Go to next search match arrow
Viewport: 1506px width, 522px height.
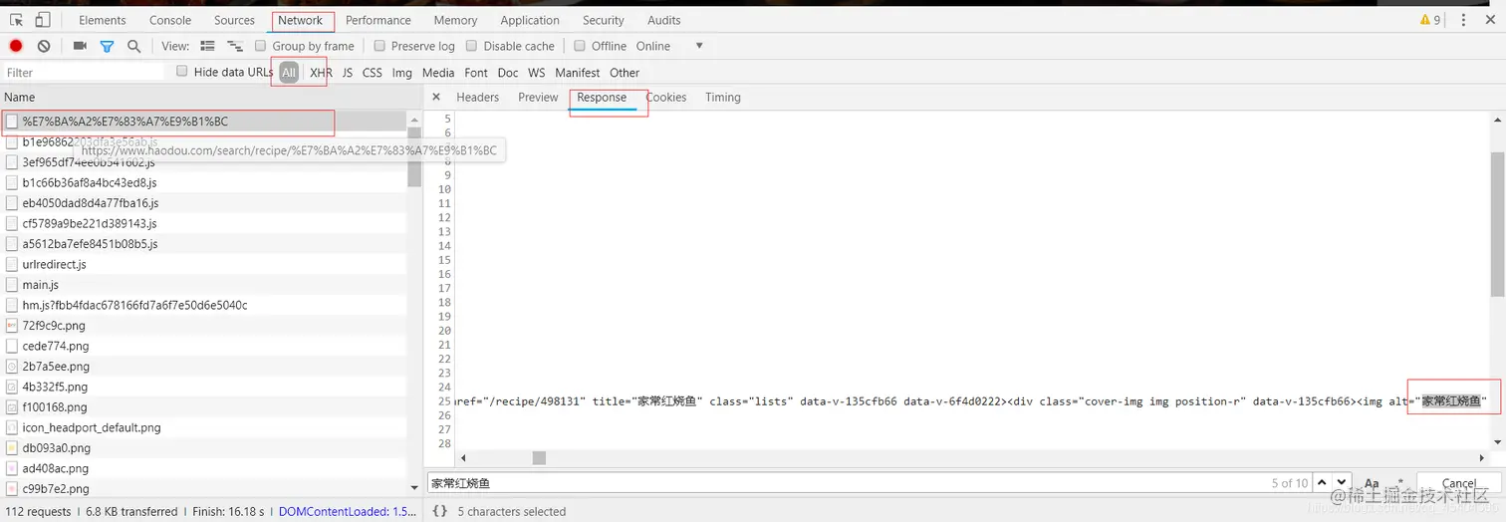pos(1342,483)
